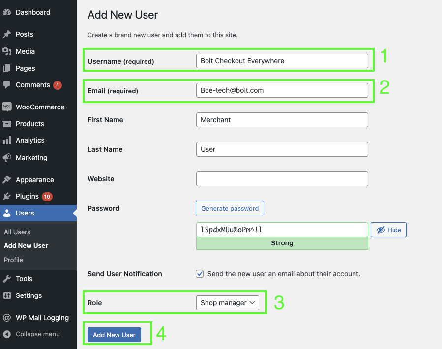Submit with the blue Add New User button
The image size is (442, 349).
pyautogui.click(x=114, y=335)
